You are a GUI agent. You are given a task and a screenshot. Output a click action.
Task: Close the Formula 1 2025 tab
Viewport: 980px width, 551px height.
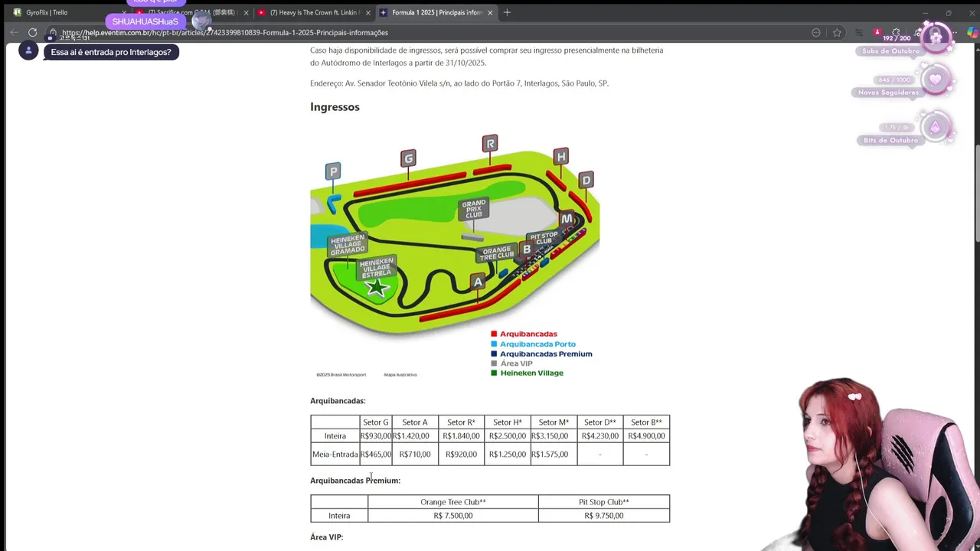[x=490, y=12]
